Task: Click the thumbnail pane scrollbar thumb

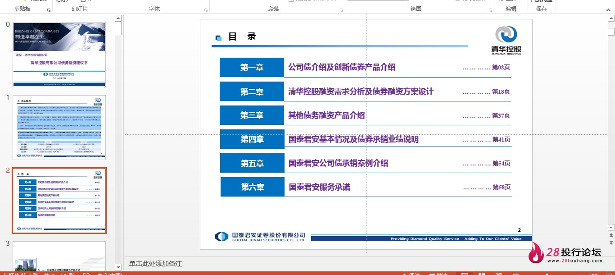Action: point(118,28)
